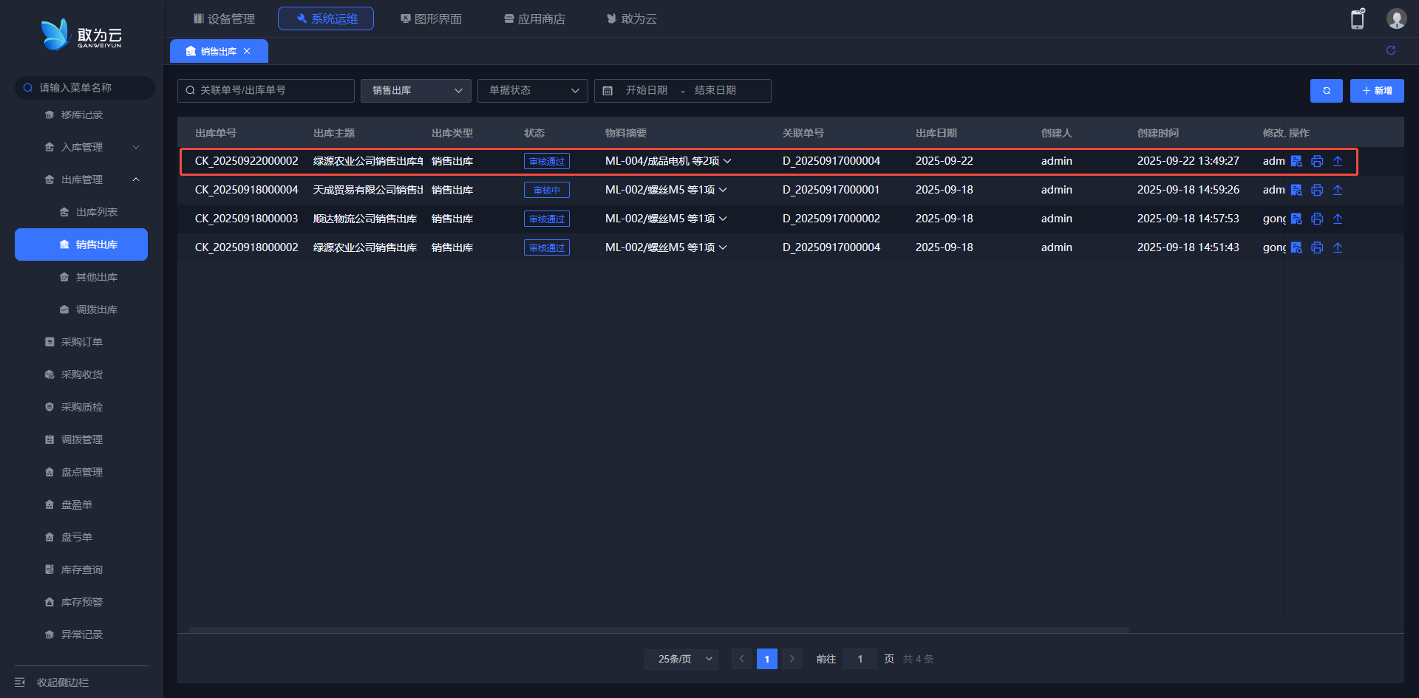Click print icon for CK_20250922000002 row
Viewport: 1419px width, 698px height.
pos(1316,161)
